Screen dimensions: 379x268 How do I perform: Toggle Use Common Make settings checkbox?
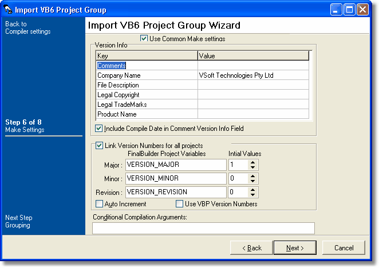(x=144, y=38)
